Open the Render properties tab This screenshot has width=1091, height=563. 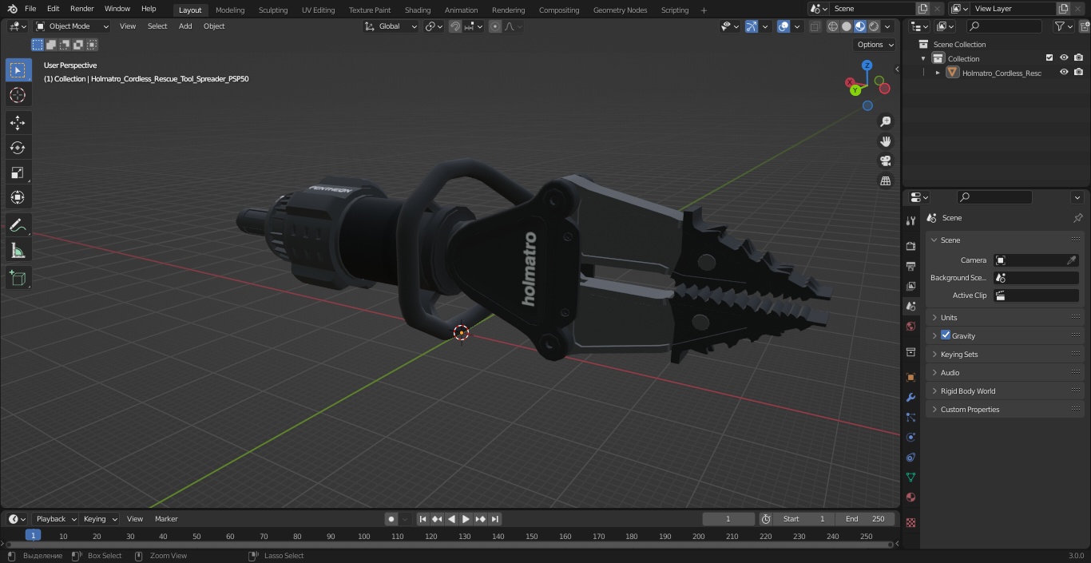[x=910, y=246]
